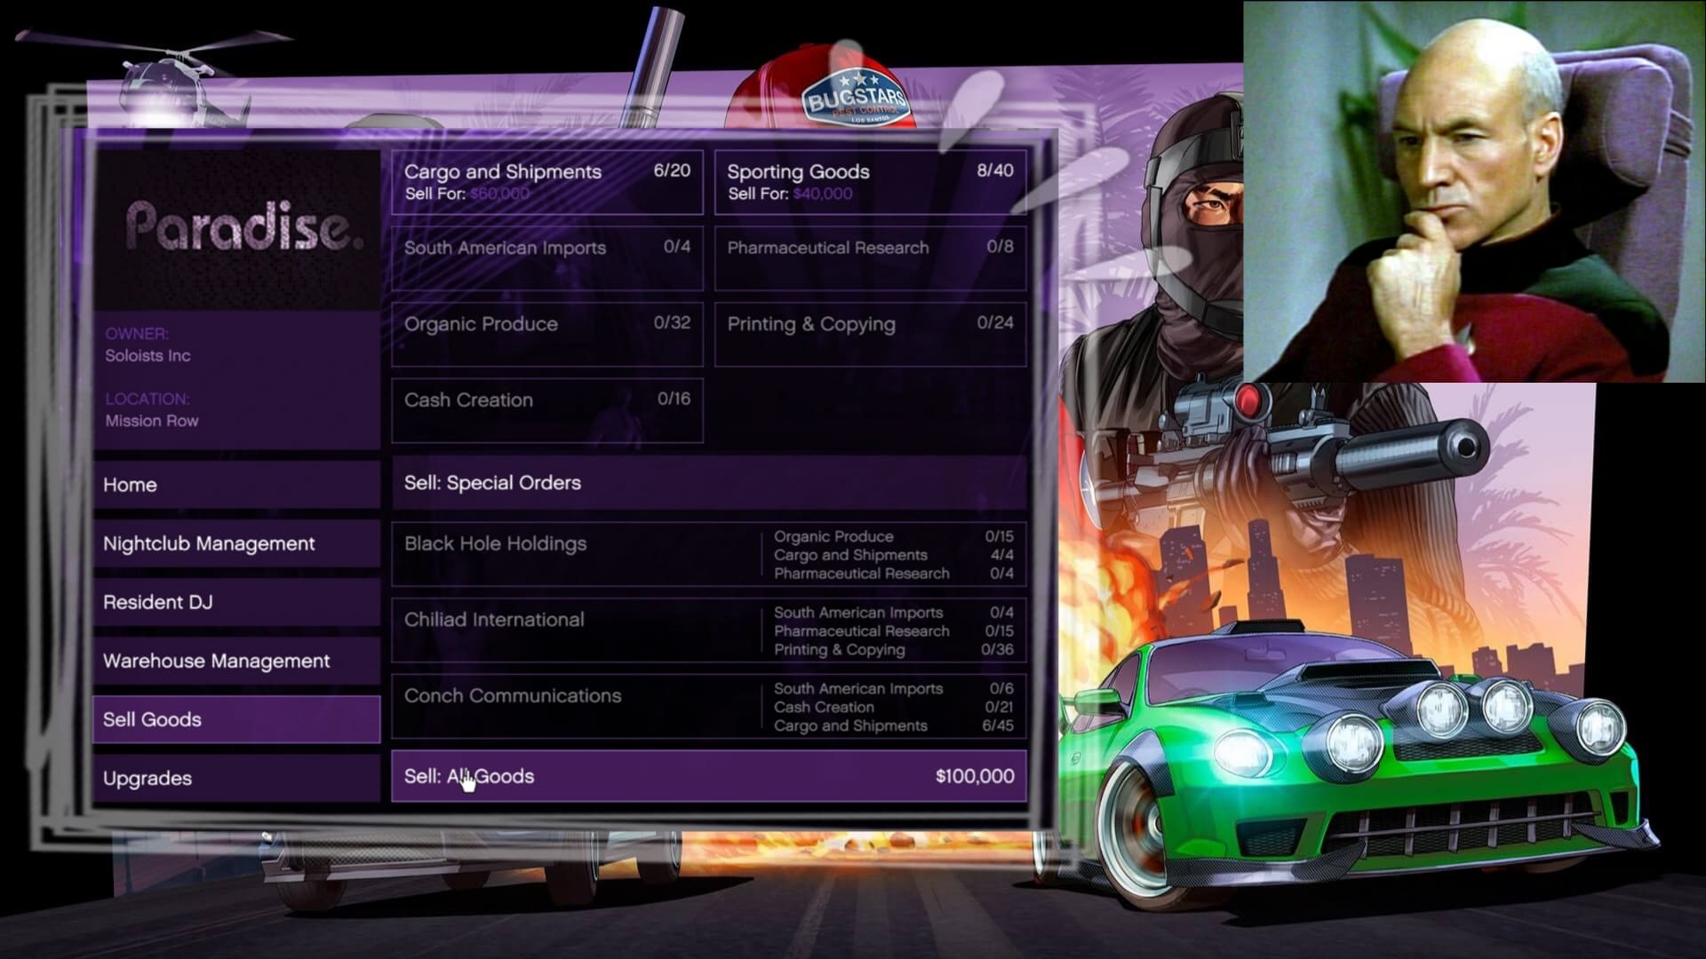The width and height of the screenshot is (1706, 959).
Task: Open Warehouse Management section
Action: (236, 661)
